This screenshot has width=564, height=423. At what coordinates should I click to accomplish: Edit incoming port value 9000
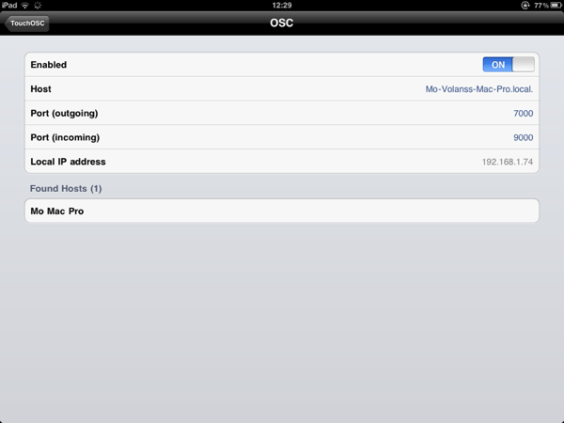[x=523, y=137]
